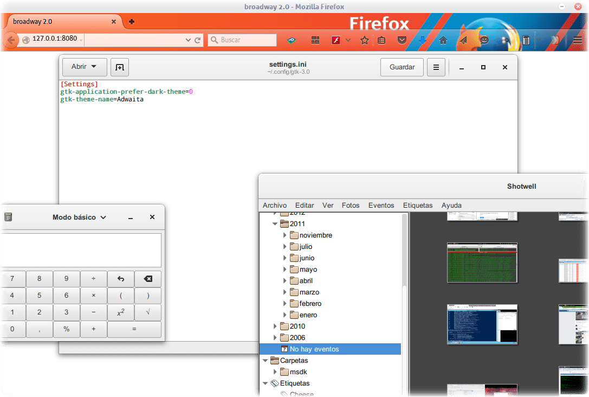The width and height of the screenshot is (589, 397).
Task: Click the 127.0.0.1:8080 address bar
Action: pos(55,39)
